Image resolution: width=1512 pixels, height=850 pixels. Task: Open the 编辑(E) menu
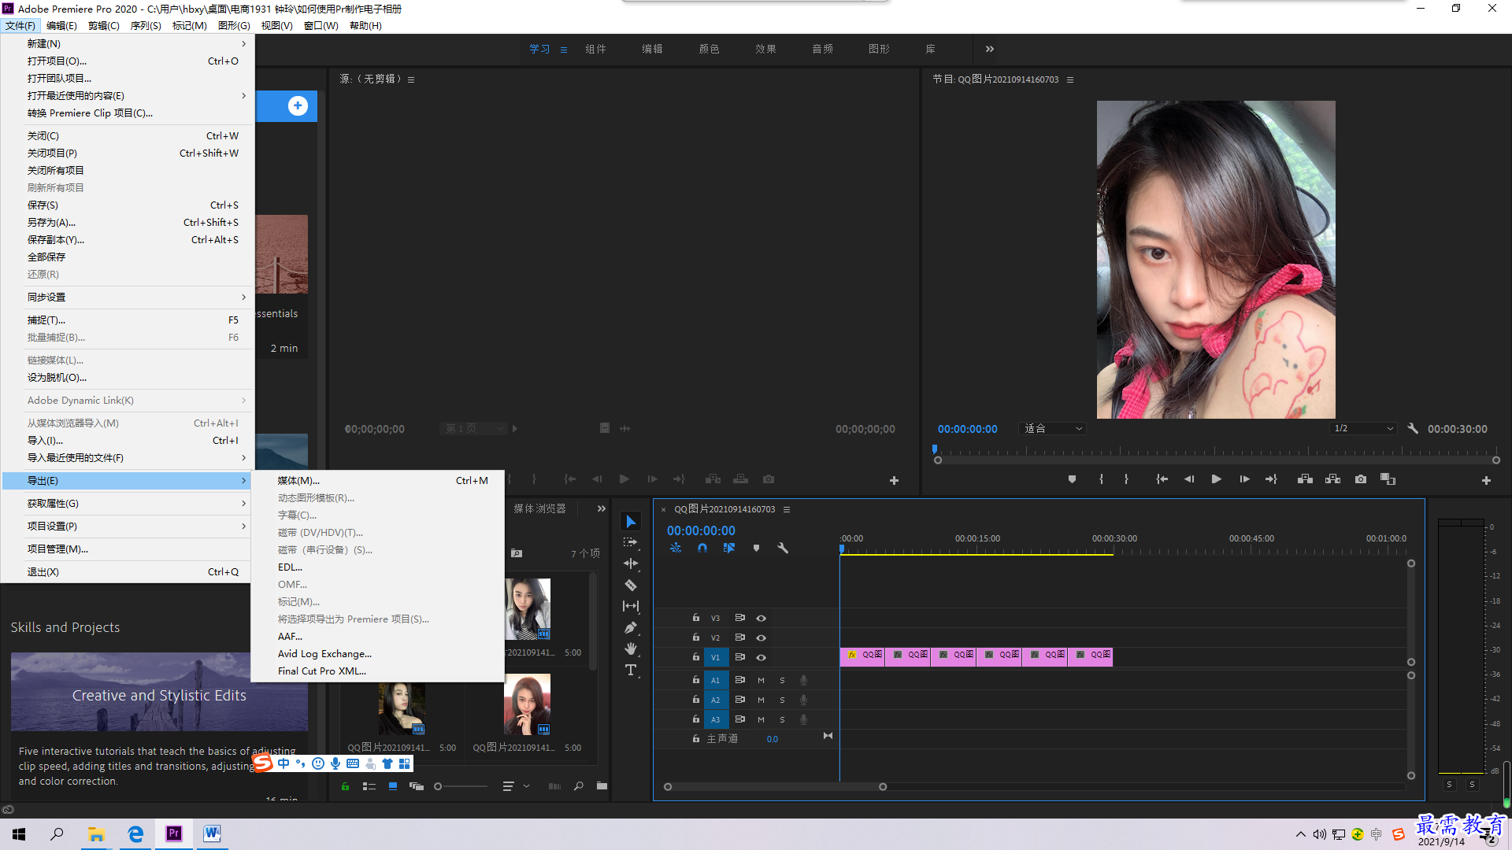(61, 25)
